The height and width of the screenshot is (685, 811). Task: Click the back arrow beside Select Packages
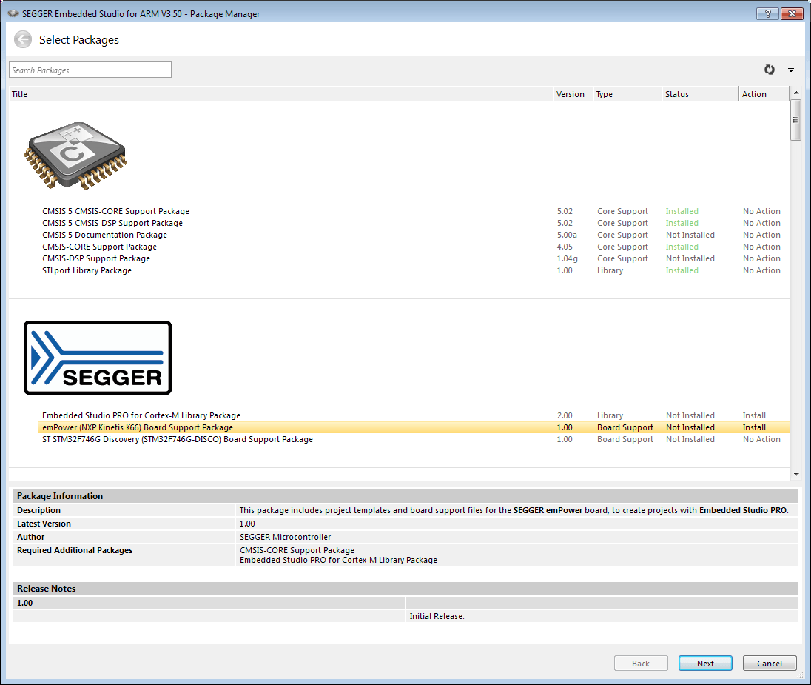pos(23,40)
